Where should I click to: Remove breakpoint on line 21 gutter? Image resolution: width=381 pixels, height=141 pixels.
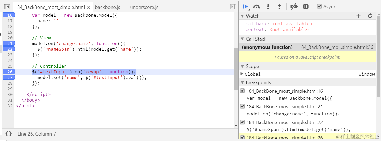pos(9,43)
